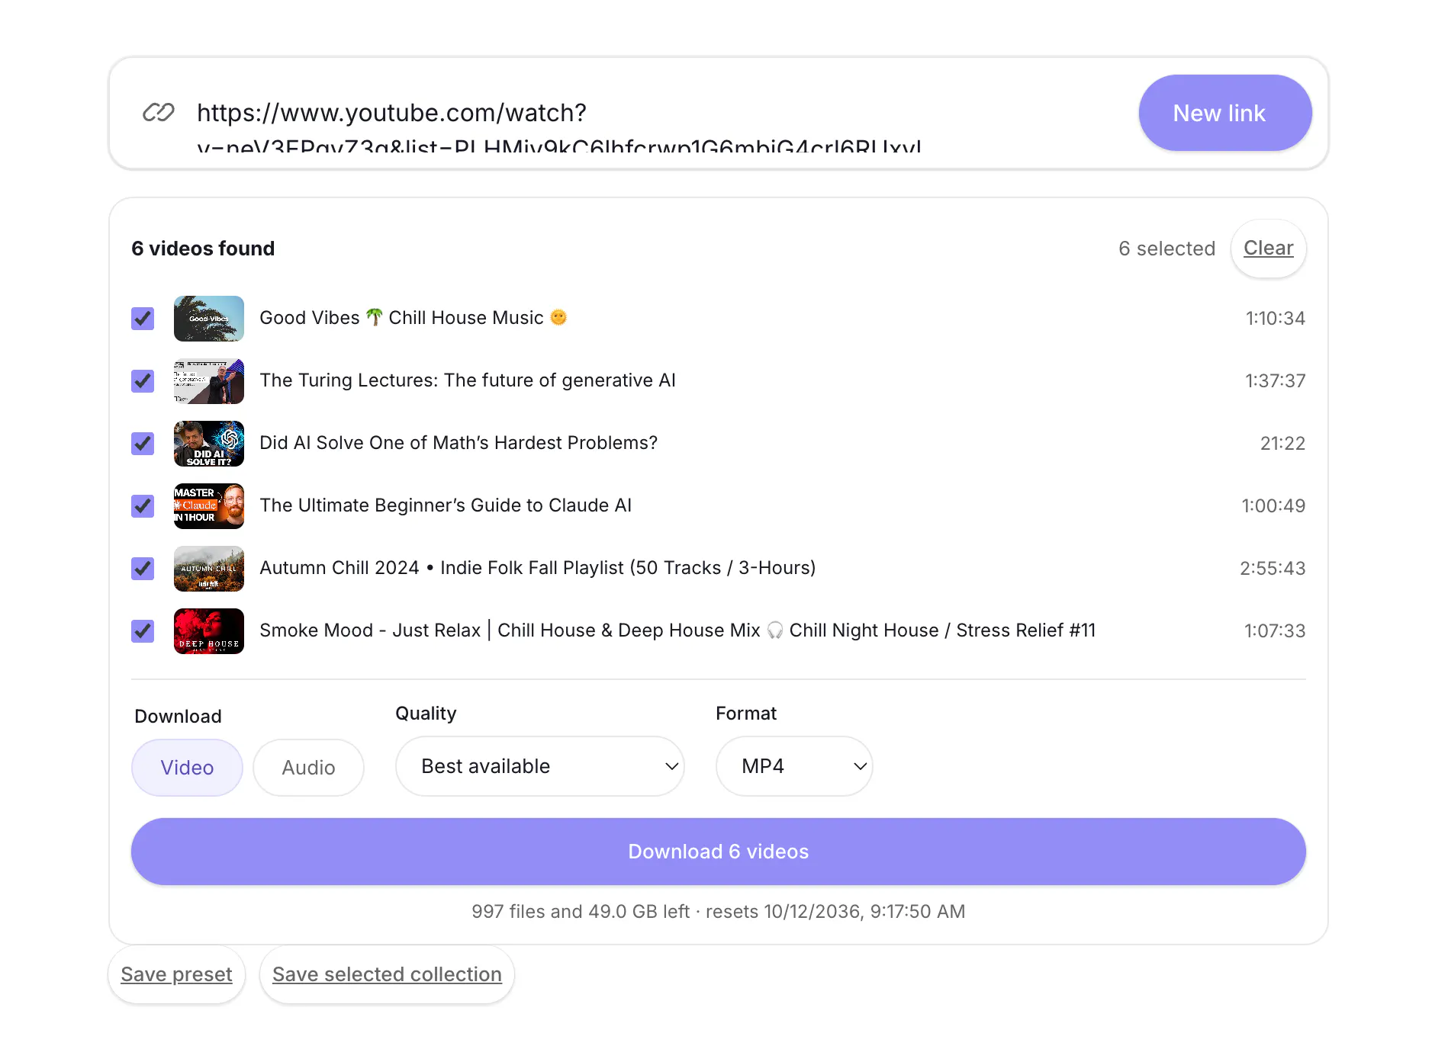Click Save selected collection link

pos(387,974)
